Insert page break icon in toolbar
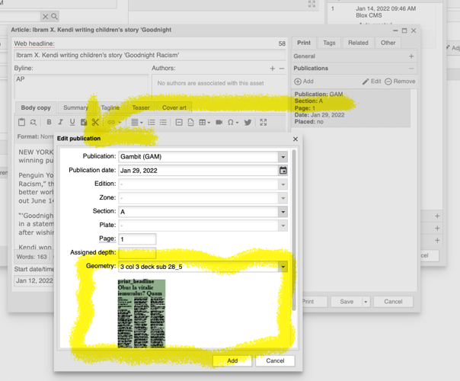 tap(190, 122)
